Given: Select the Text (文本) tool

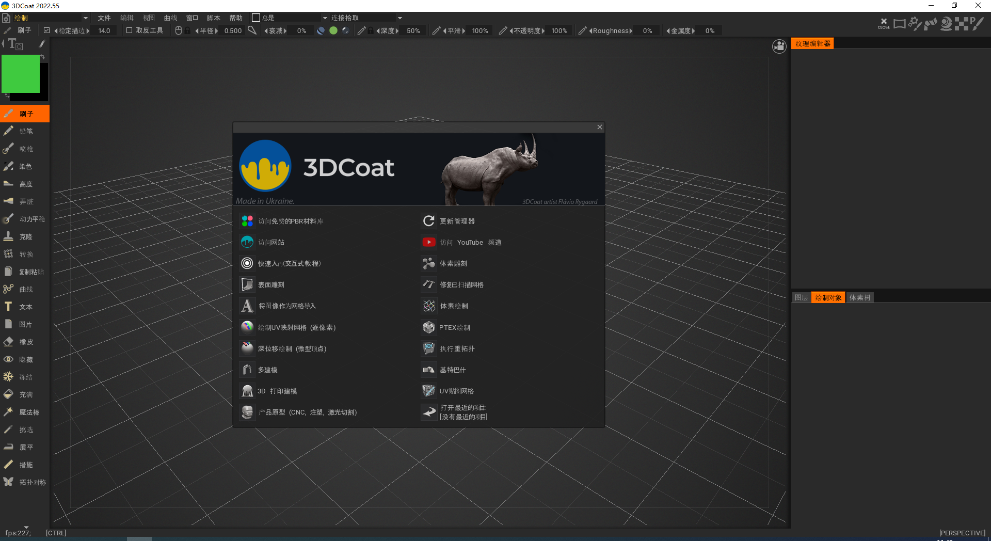Looking at the screenshot, I should click(x=24, y=306).
